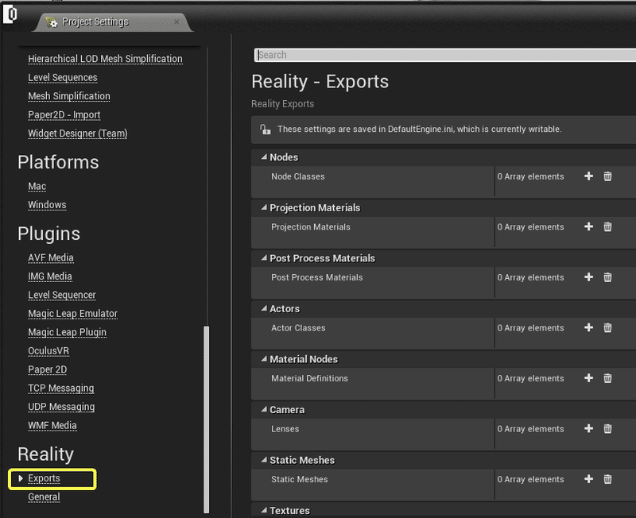This screenshot has height=518, width=636.
Task: Clear Lenses array with trash icon
Action: pos(607,428)
